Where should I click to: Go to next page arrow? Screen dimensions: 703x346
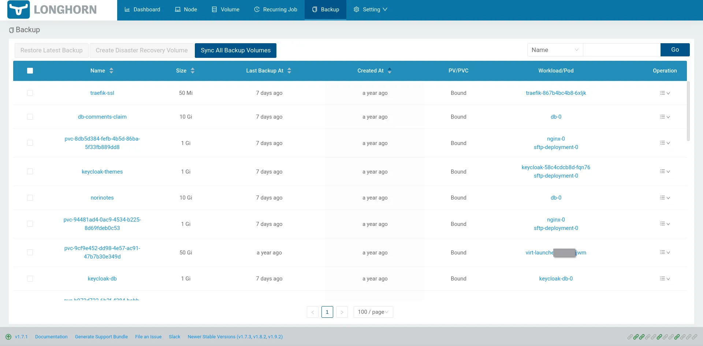[342, 312]
